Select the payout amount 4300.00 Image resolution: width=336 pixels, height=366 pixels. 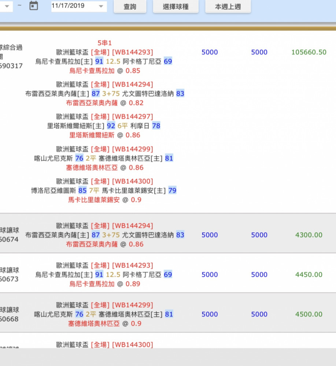coord(309,235)
